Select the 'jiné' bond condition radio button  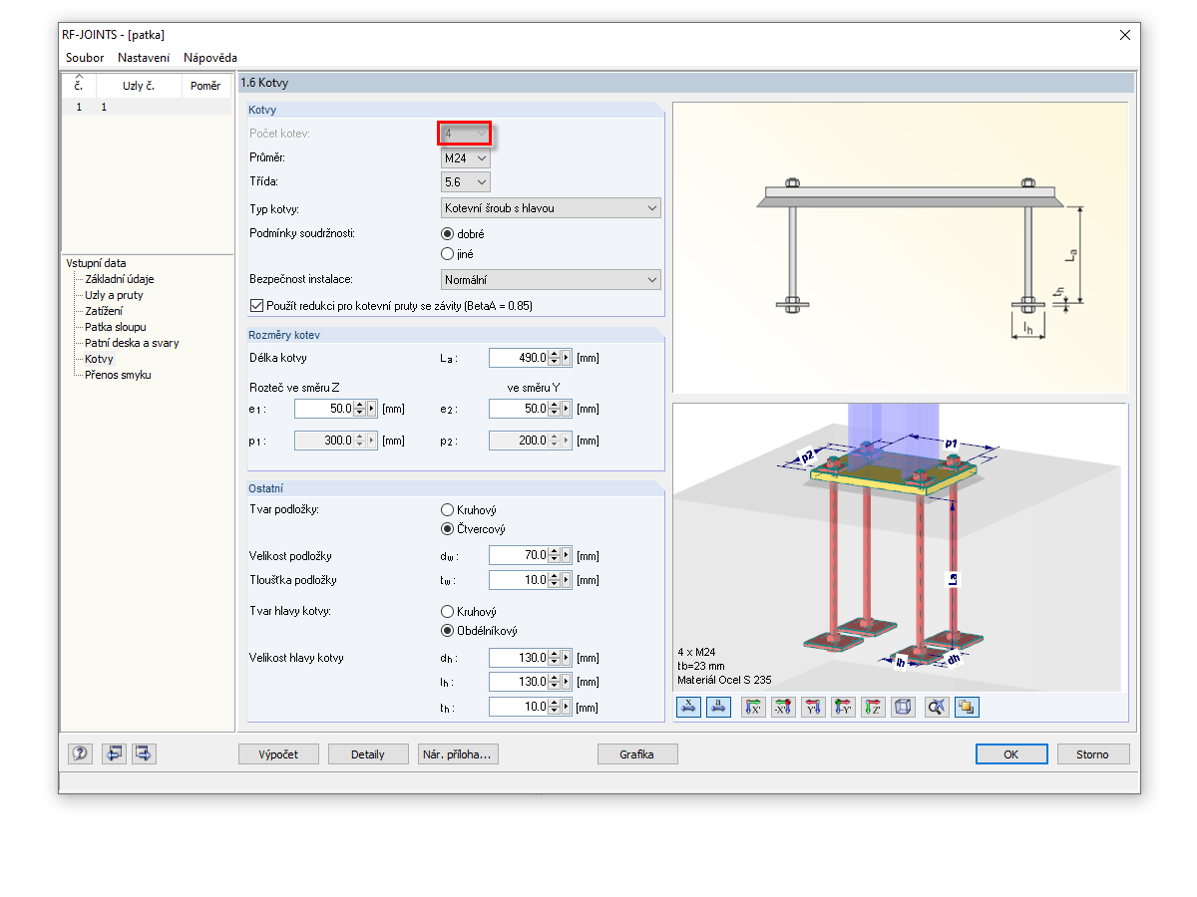(448, 254)
